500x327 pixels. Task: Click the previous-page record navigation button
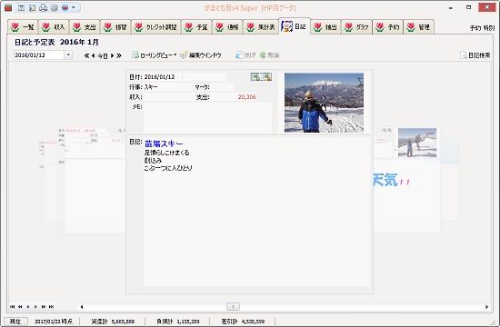(x=20, y=307)
